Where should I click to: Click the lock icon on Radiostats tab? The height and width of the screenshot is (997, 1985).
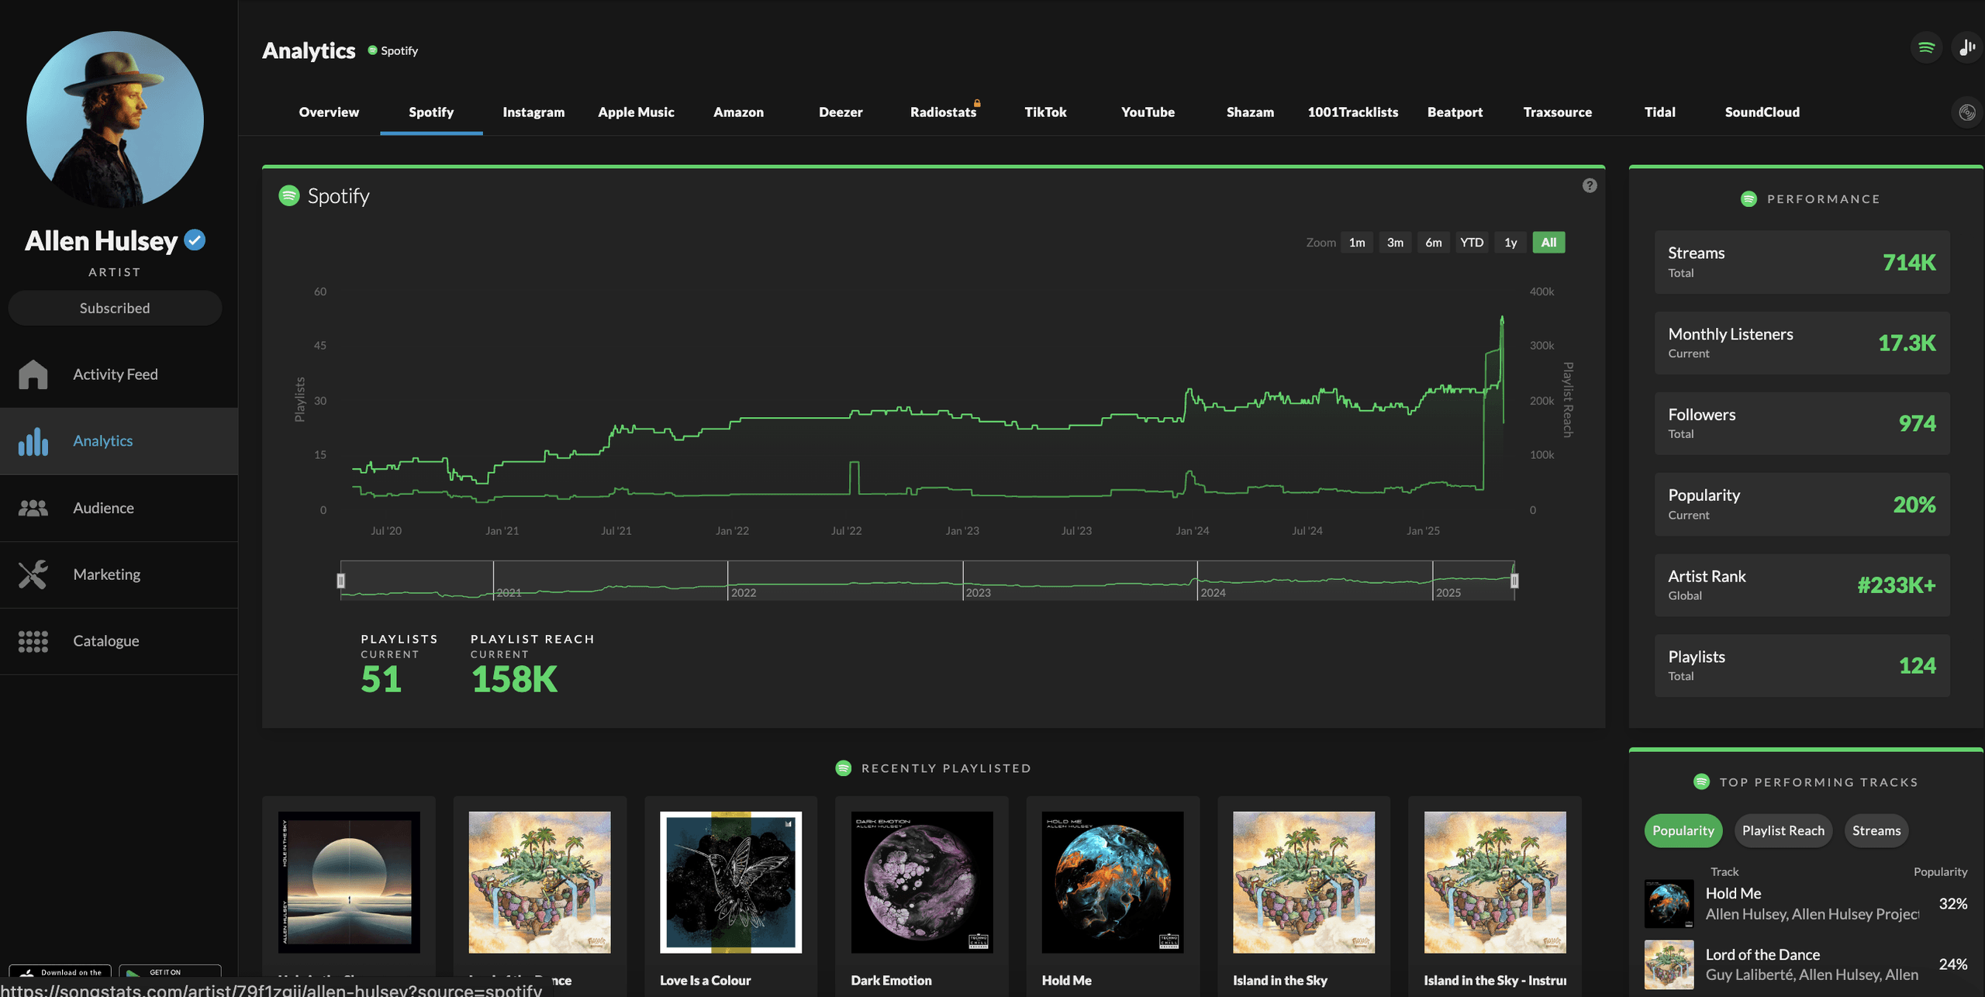[977, 102]
